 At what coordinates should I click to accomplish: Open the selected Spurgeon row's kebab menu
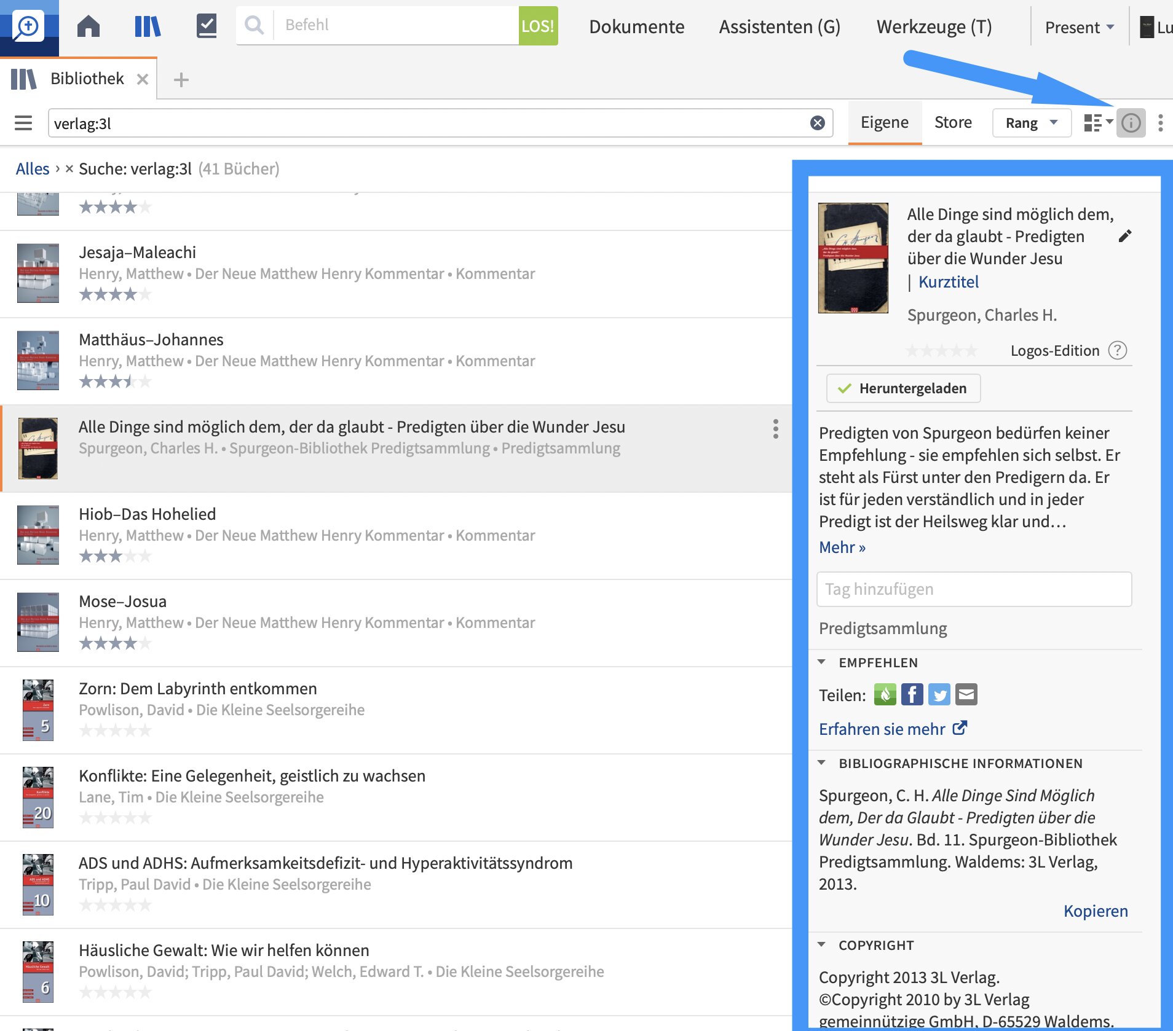(775, 429)
